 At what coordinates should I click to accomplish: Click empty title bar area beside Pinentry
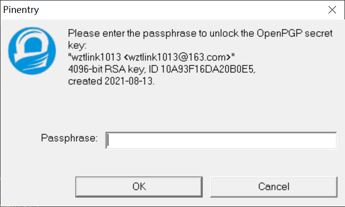point(176,9)
